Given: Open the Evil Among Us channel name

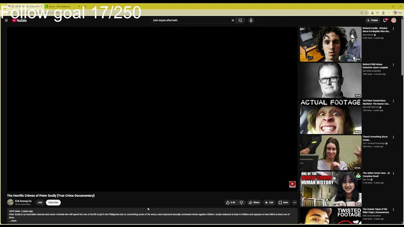Looking at the screenshot, I should (x=23, y=201).
